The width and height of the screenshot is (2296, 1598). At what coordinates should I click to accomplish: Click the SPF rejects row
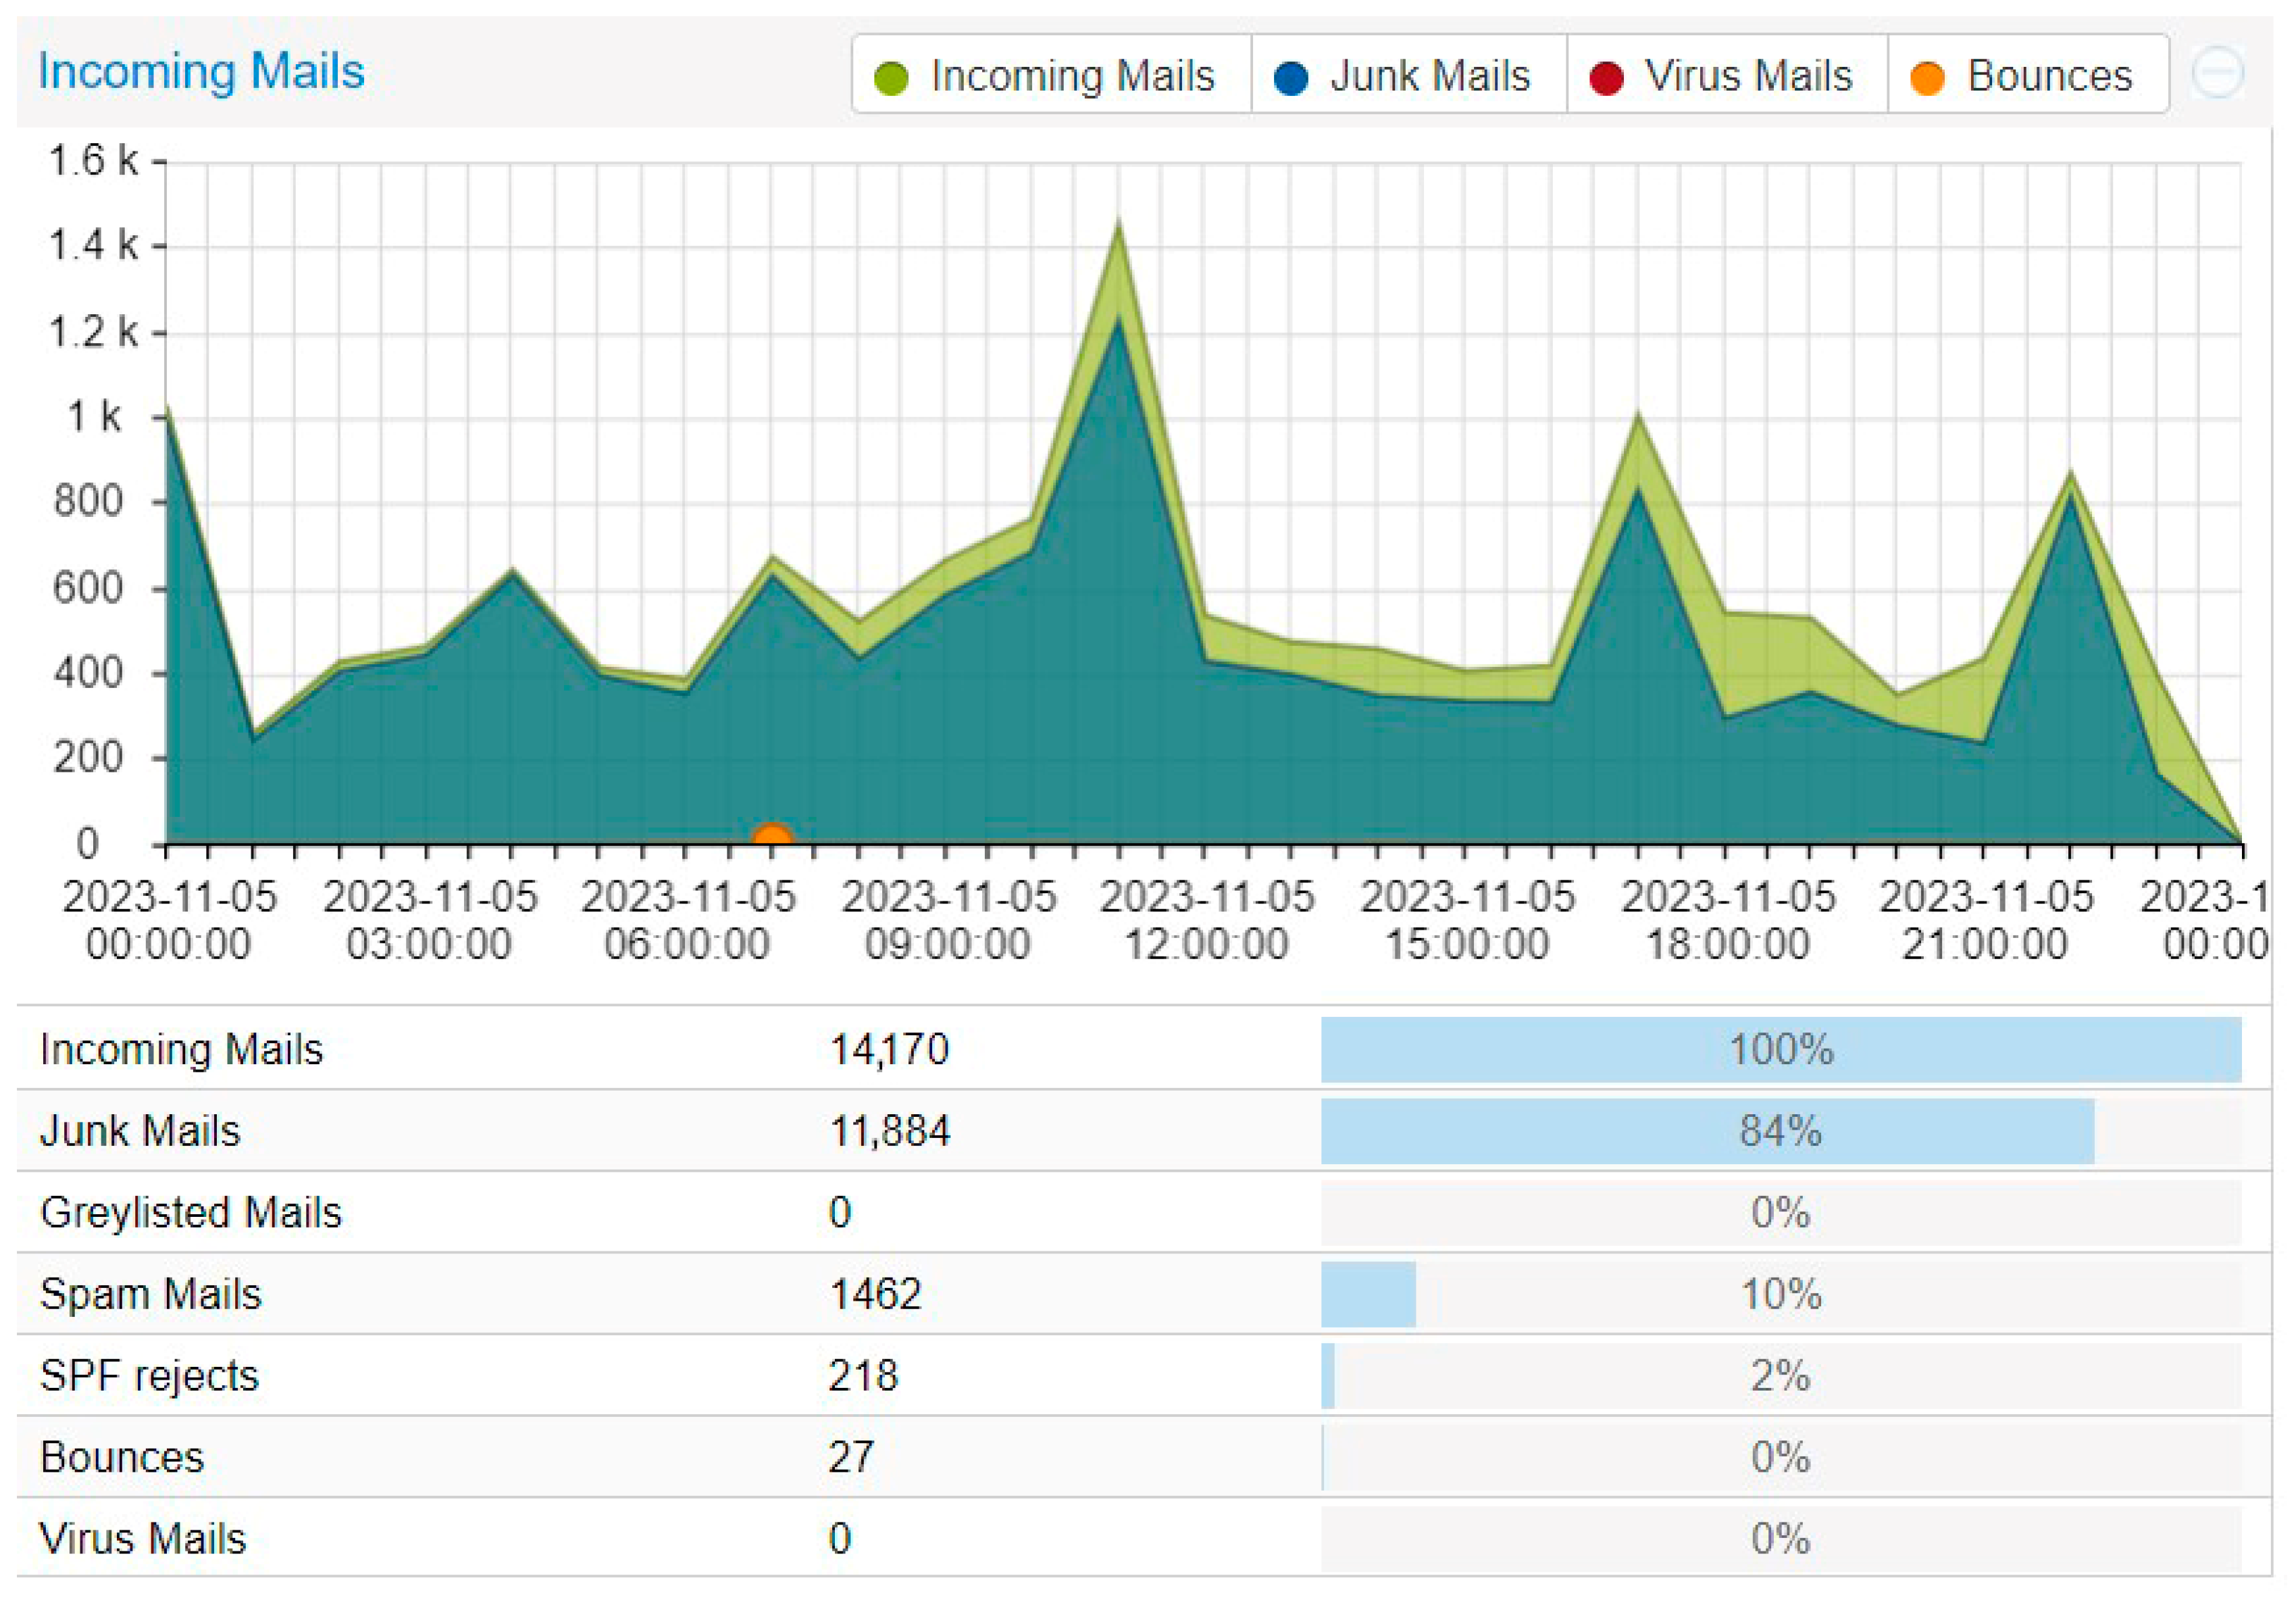(x=150, y=1376)
